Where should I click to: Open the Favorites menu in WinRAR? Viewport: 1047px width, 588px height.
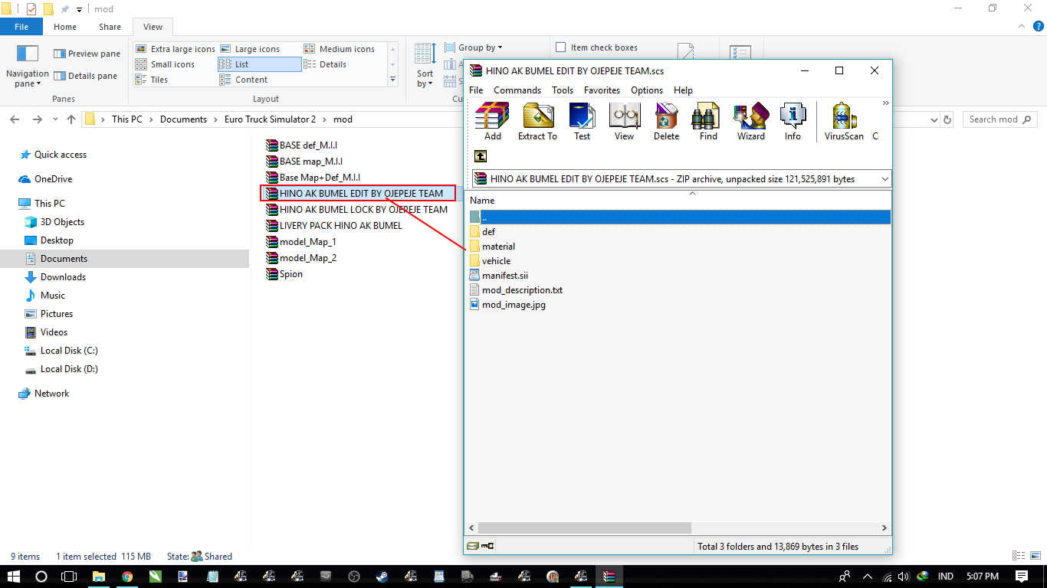[x=602, y=90]
